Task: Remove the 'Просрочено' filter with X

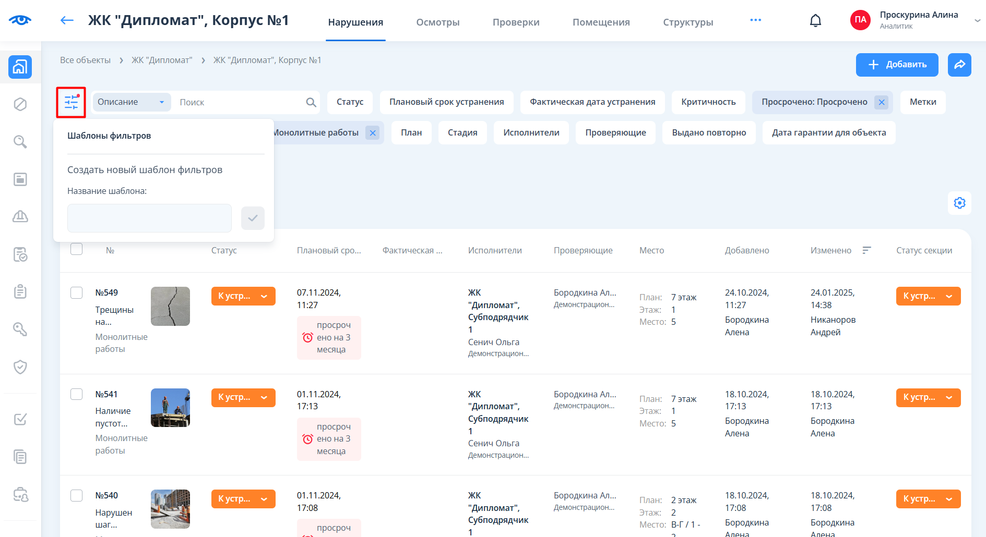Action: tap(882, 102)
